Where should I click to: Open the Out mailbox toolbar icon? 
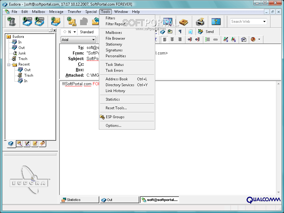pyautogui.click(x=39, y=21)
